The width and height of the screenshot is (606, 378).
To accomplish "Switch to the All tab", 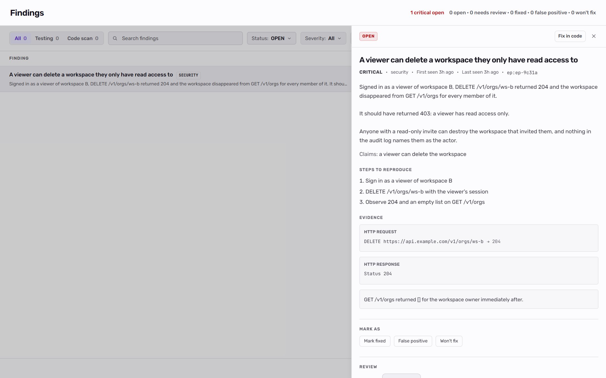I will point(20,38).
